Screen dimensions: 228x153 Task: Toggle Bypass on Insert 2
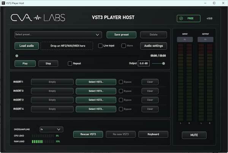[121, 91]
